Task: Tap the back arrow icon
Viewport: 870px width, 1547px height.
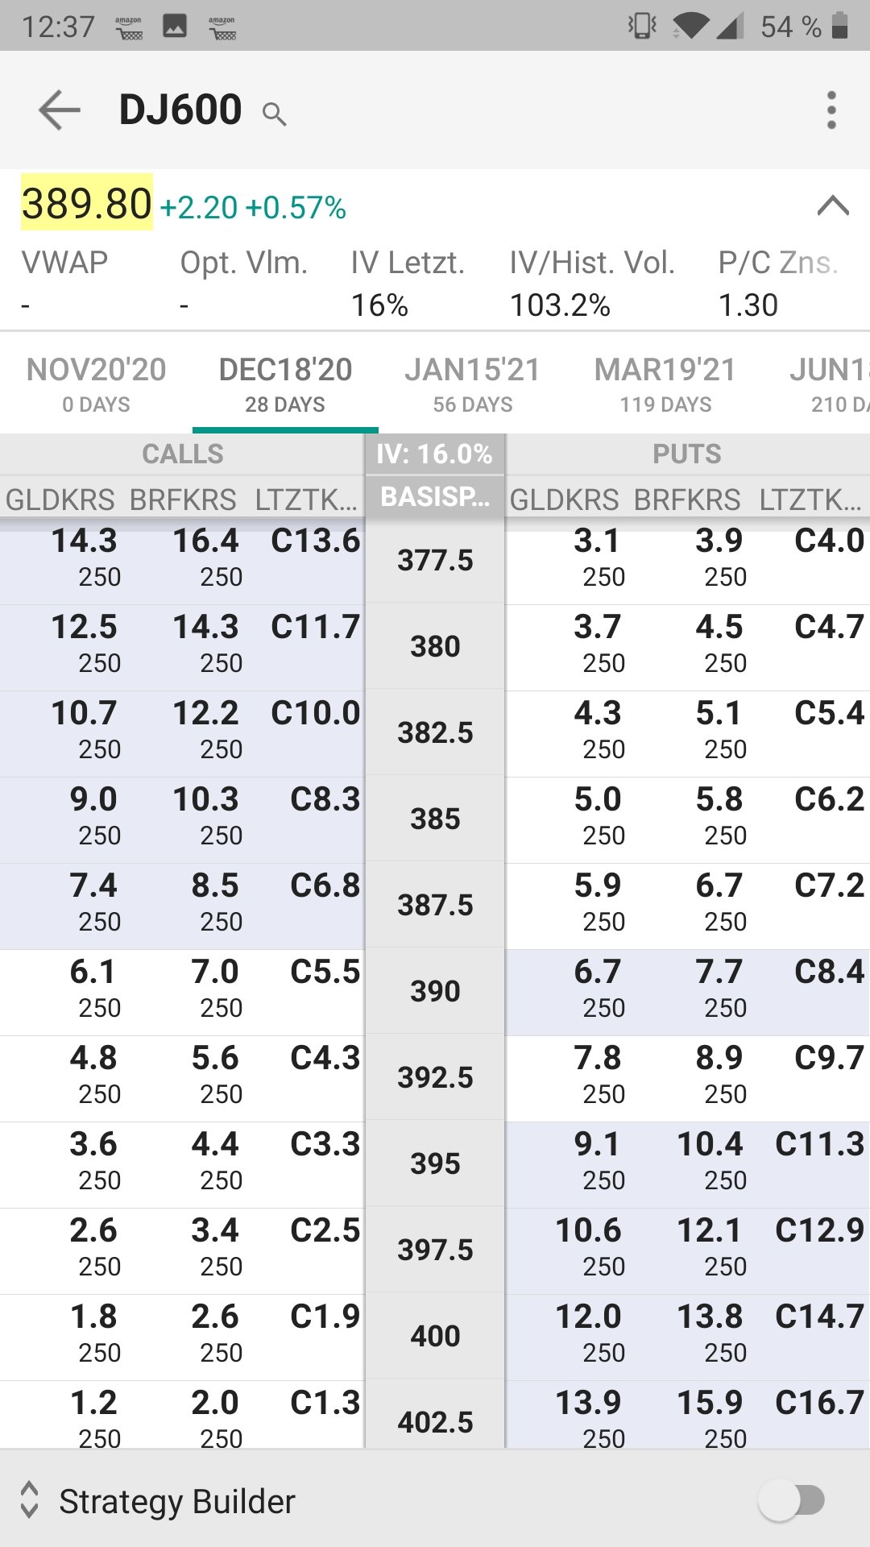Action: 60,110
